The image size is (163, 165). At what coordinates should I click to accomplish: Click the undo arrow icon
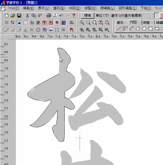pyautogui.click(x=61, y=16)
